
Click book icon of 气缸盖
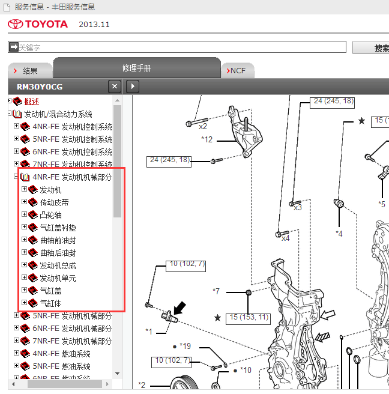click(33, 291)
